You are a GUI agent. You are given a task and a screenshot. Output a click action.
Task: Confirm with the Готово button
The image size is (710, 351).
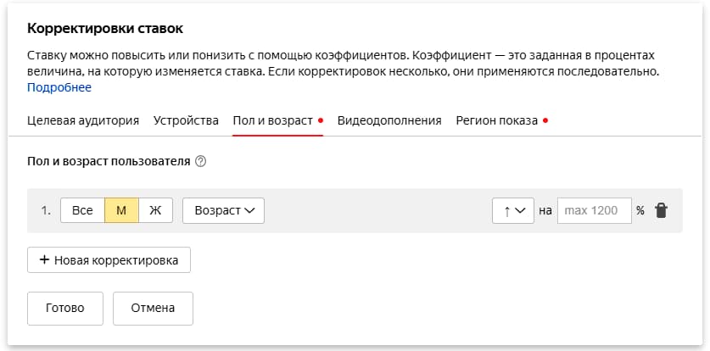[x=65, y=309]
